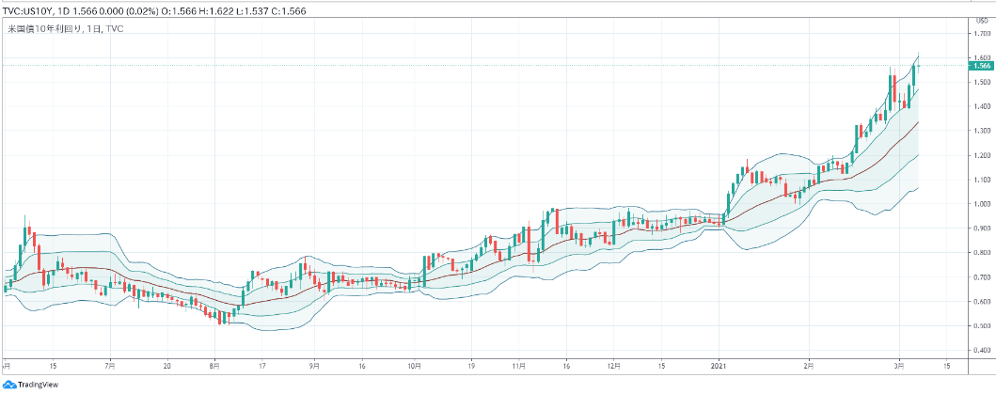Select the 11月 marker on time axis
Screen dimensions: 996x394
point(518,364)
